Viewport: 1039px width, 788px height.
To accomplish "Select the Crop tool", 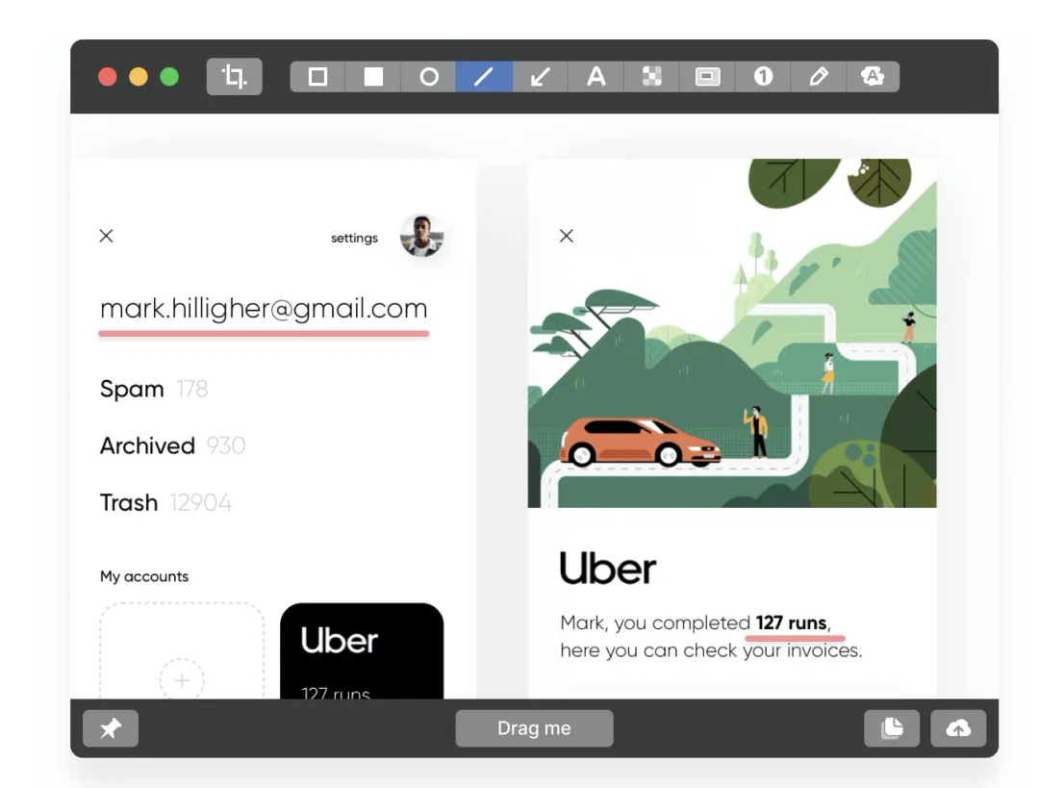I will [x=234, y=76].
